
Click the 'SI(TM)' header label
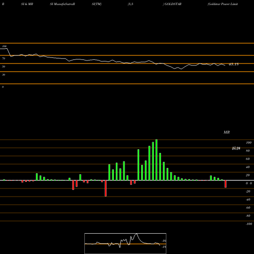(x=97, y=4)
